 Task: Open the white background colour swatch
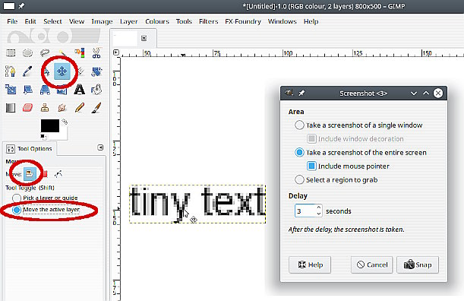(63, 134)
